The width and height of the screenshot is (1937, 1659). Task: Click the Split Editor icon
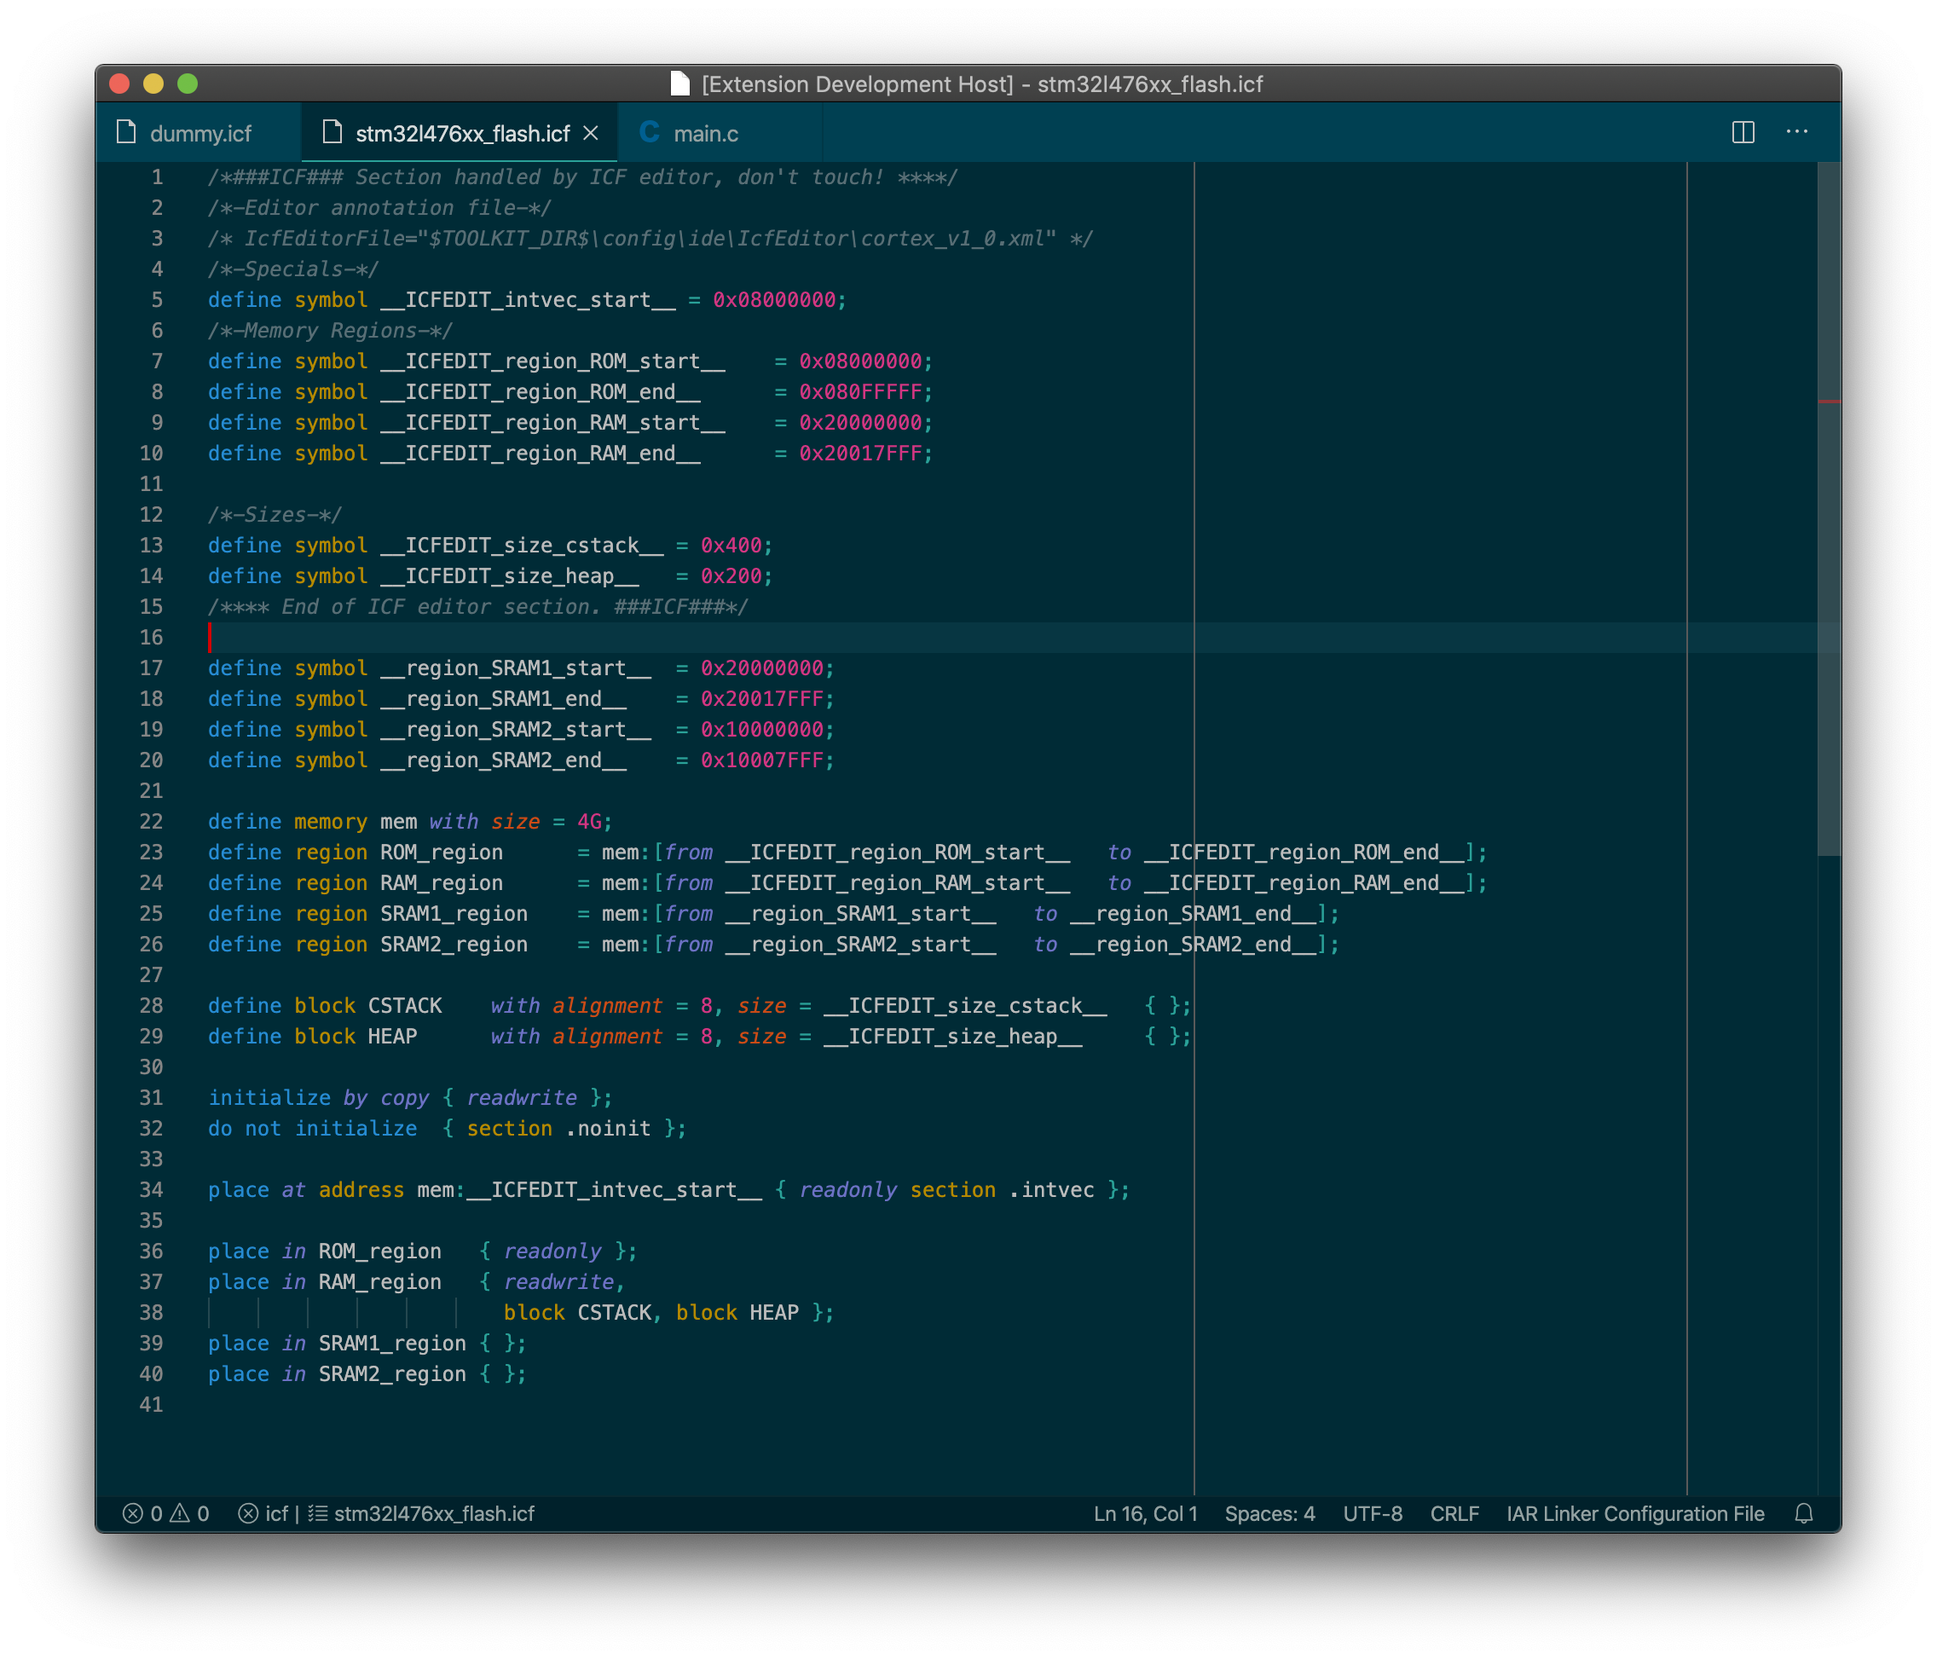1743,133
